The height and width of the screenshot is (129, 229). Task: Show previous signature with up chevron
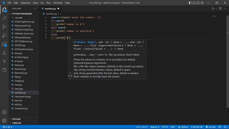click(x=70, y=73)
